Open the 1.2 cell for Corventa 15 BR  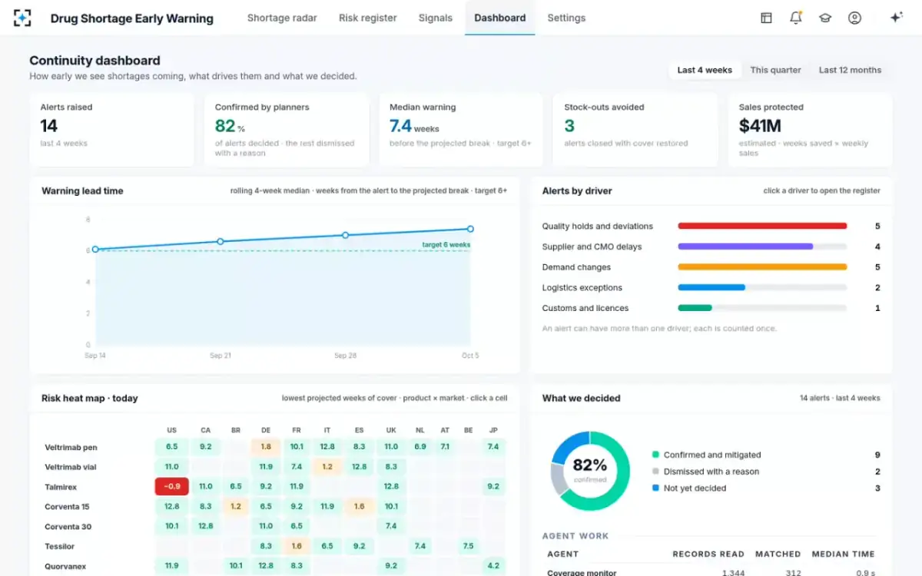click(x=236, y=506)
